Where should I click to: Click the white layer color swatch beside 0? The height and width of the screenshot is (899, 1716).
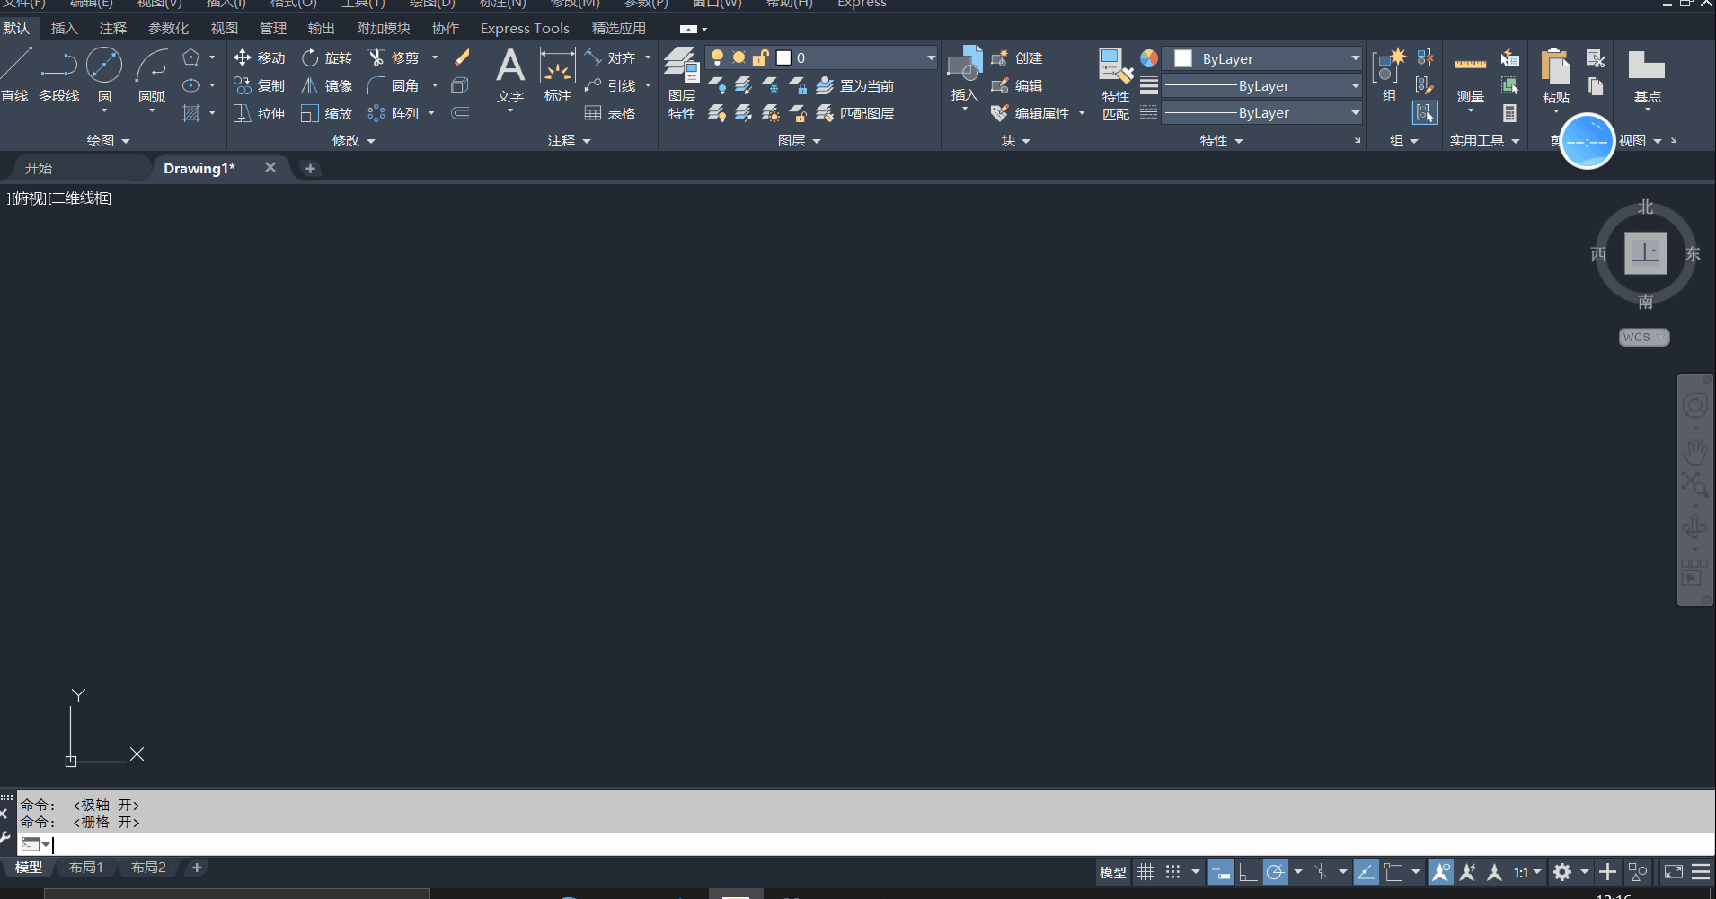[x=783, y=58]
